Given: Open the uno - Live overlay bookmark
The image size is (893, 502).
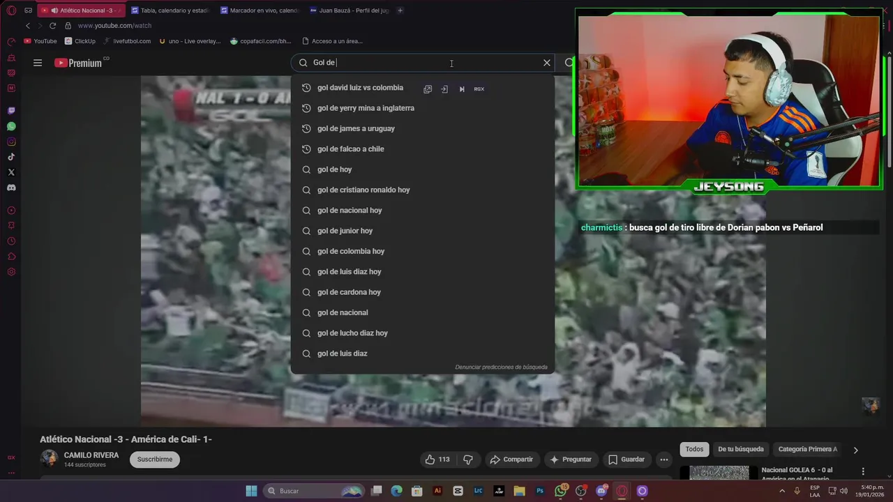Looking at the screenshot, I should click(190, 41).
